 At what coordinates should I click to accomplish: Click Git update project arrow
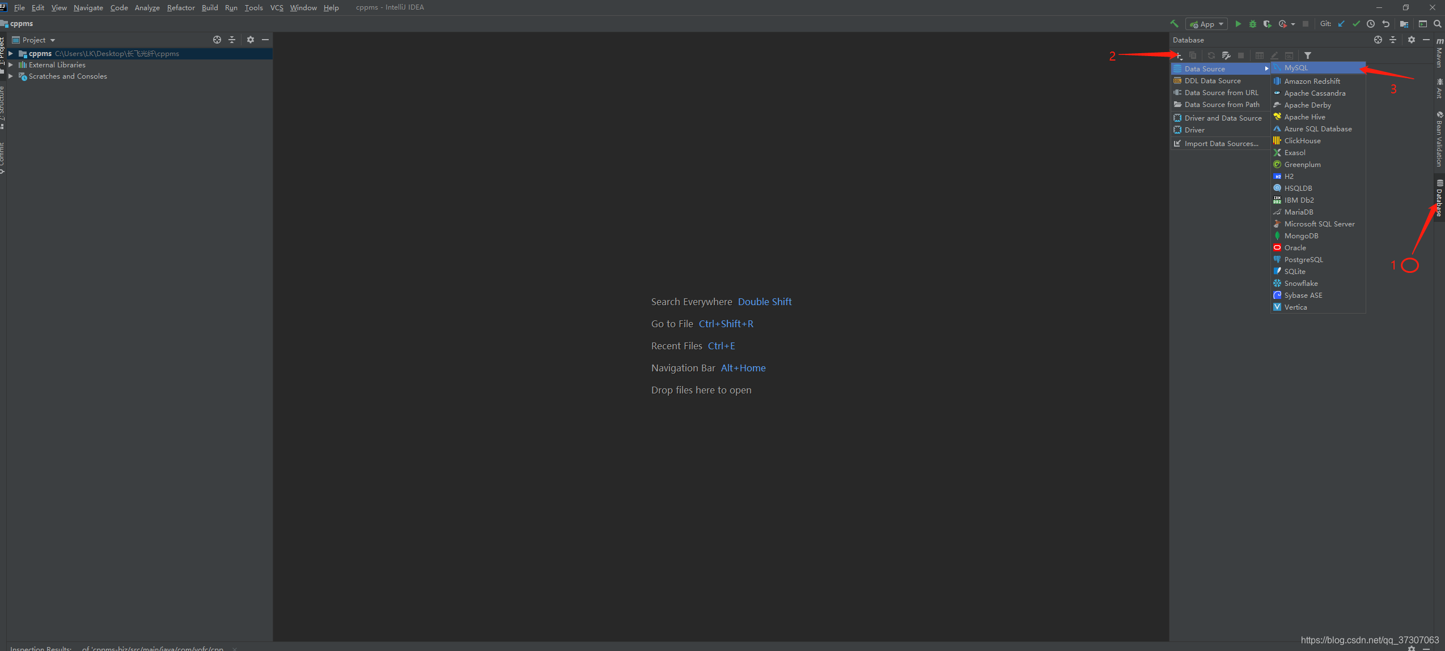(1341, 24)
